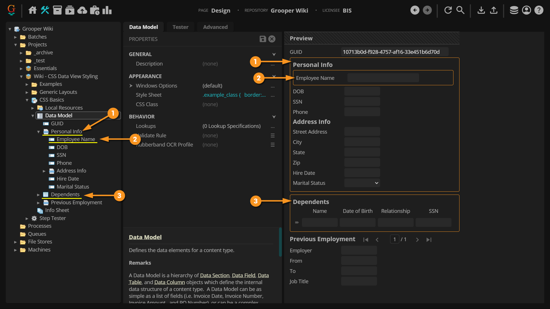The height and width of the screenshot is (309, 550).
Task: Click the refresh icon in header
Action: coord(448,10)
